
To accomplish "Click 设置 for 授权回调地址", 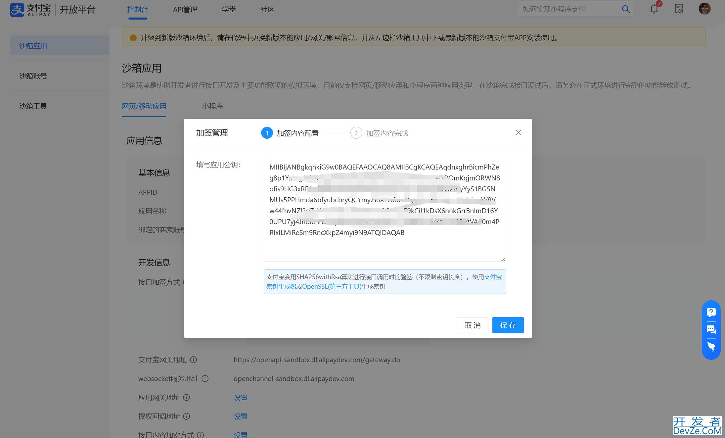I will pyautogui.click(x=241, y=416).
